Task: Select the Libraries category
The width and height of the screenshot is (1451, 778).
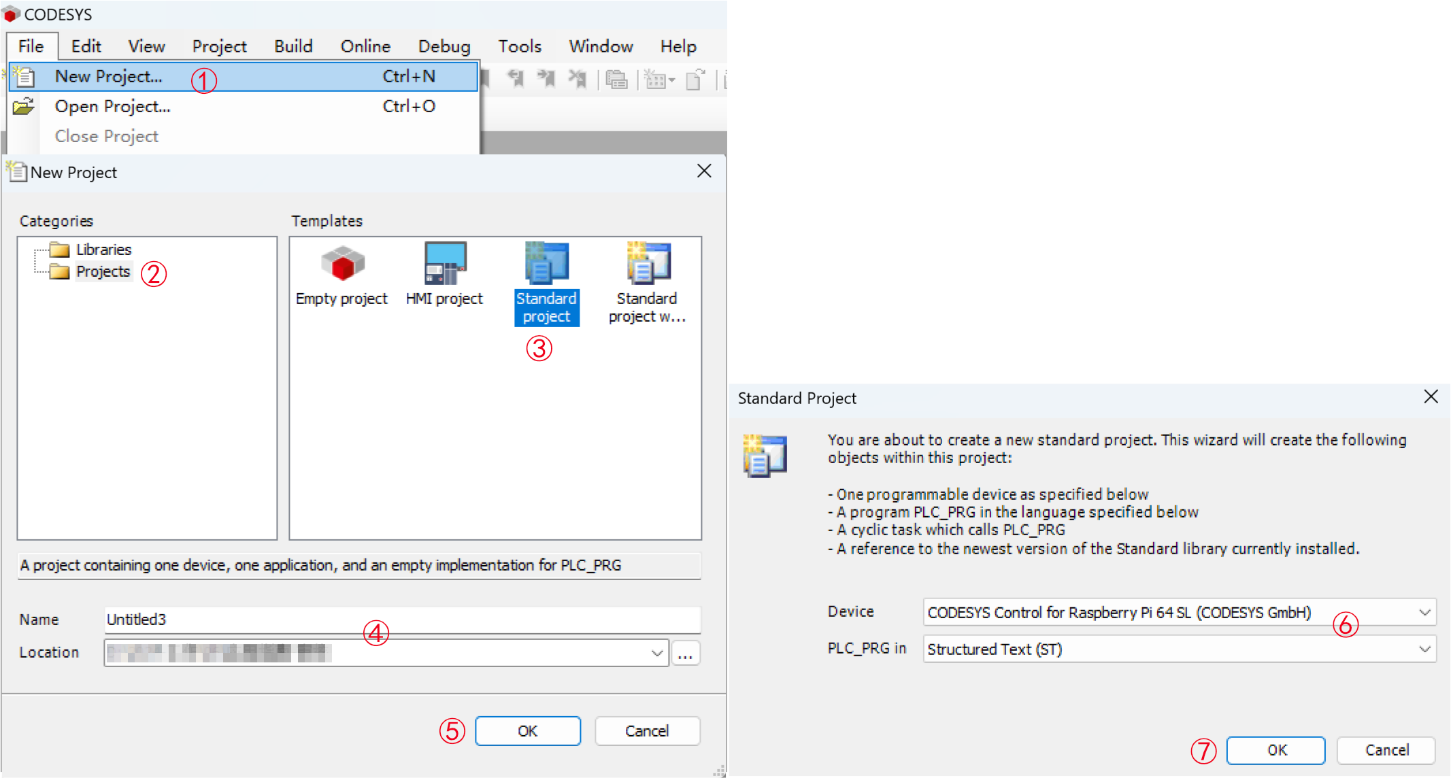Action: (103, 250)
